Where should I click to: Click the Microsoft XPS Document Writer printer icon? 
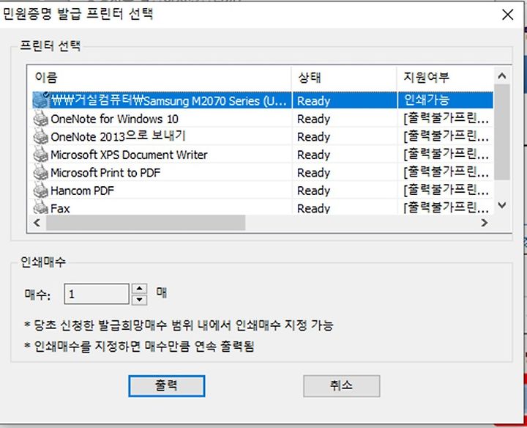point(41,155)
